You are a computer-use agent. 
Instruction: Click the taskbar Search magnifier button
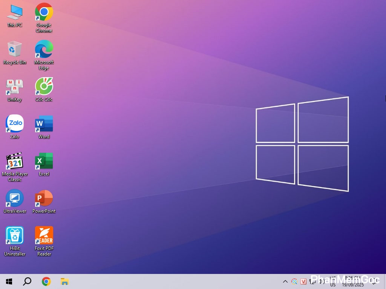(27, 281)
